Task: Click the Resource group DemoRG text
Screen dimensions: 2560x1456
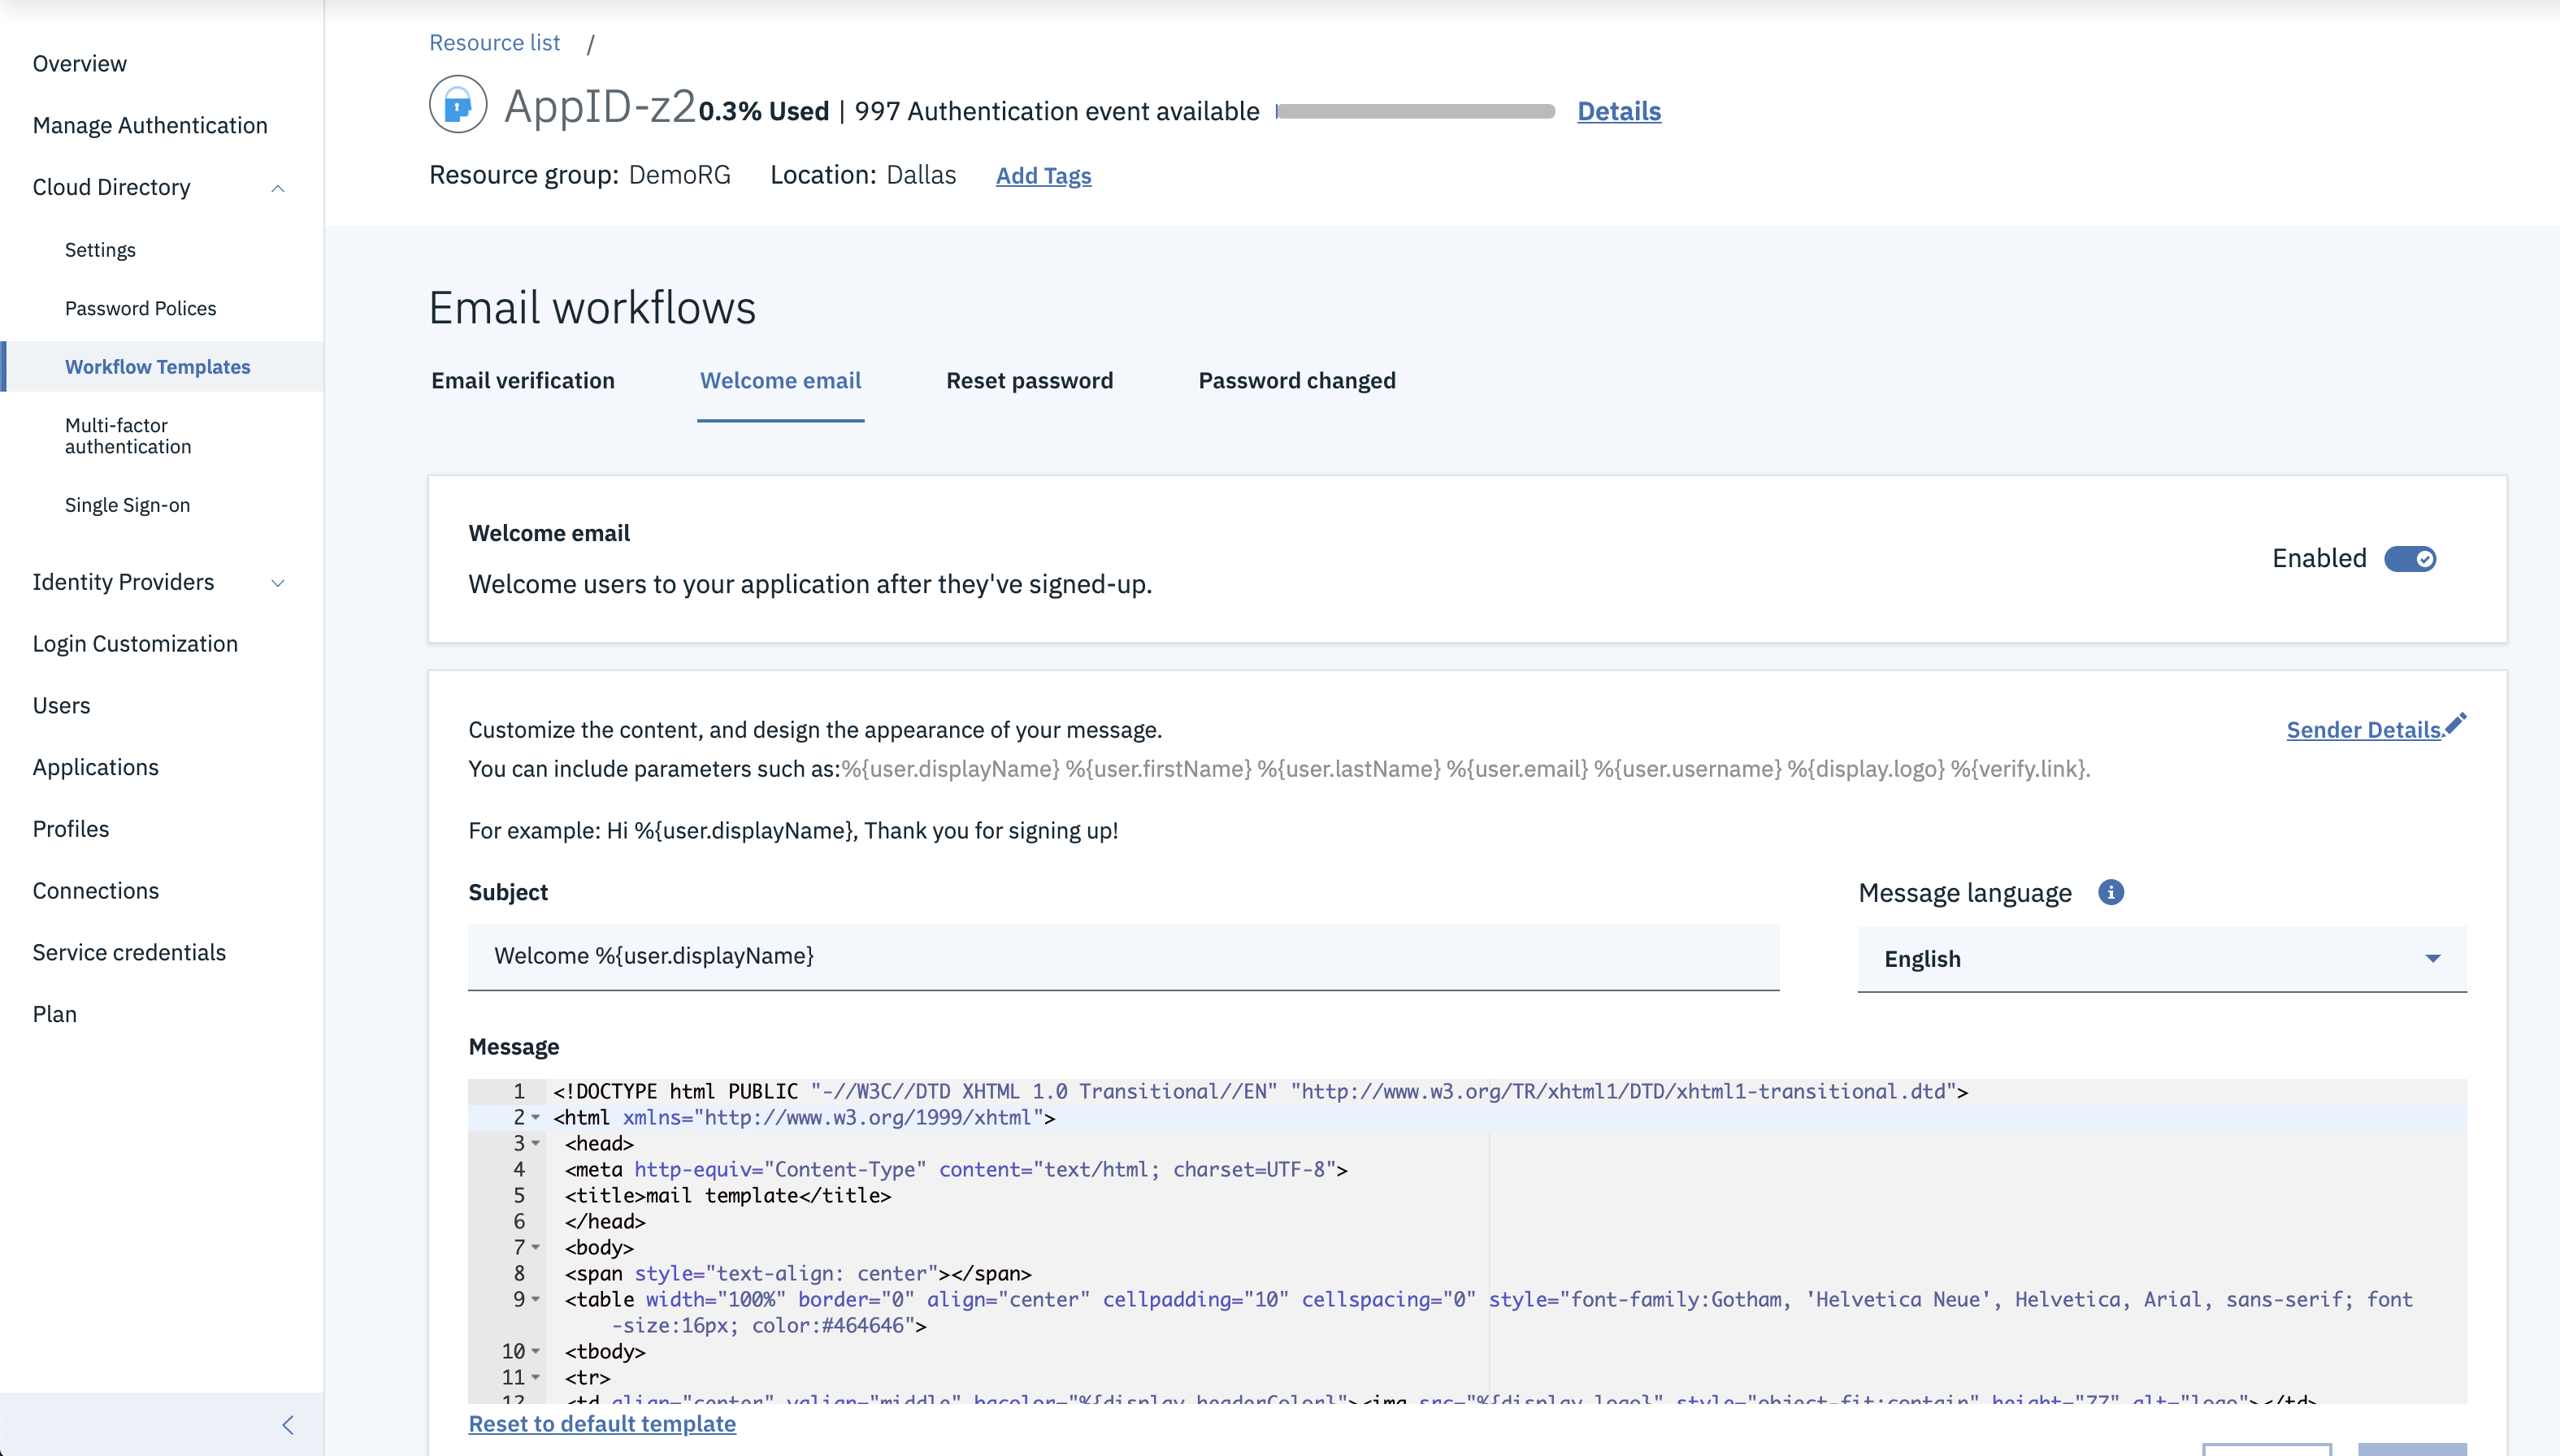Action: click(580, 175)
